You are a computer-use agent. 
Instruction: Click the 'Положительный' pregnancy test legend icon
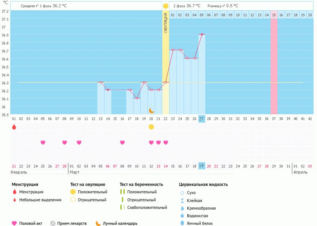click(122, 192)
